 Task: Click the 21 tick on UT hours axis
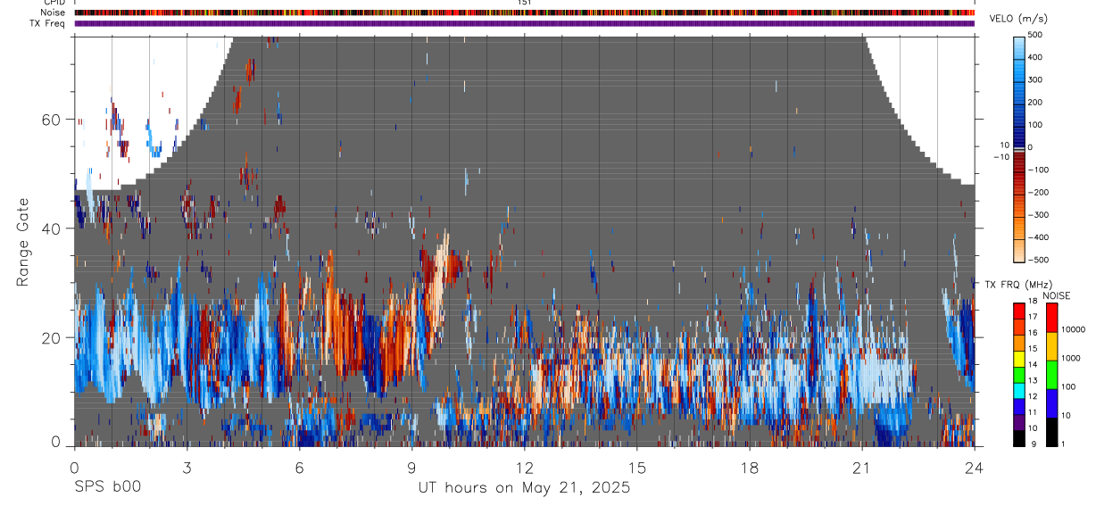(862, 468)
